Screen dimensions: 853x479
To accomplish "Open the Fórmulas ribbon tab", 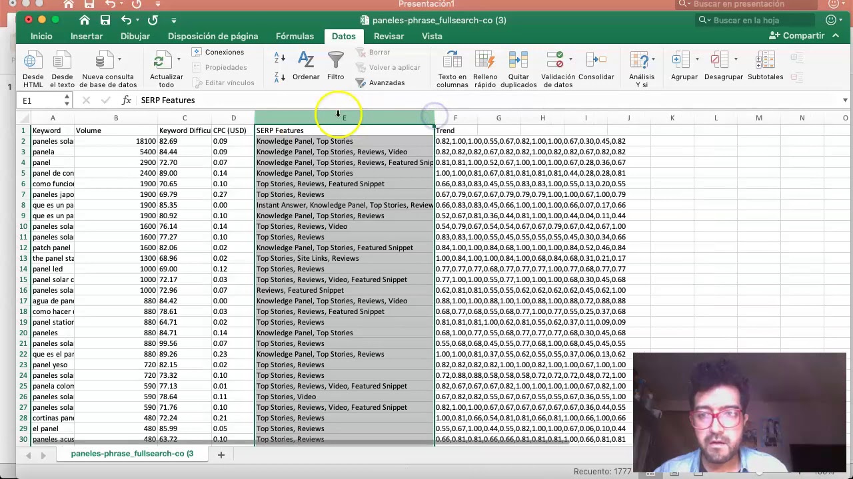I will tap(295, 36).
